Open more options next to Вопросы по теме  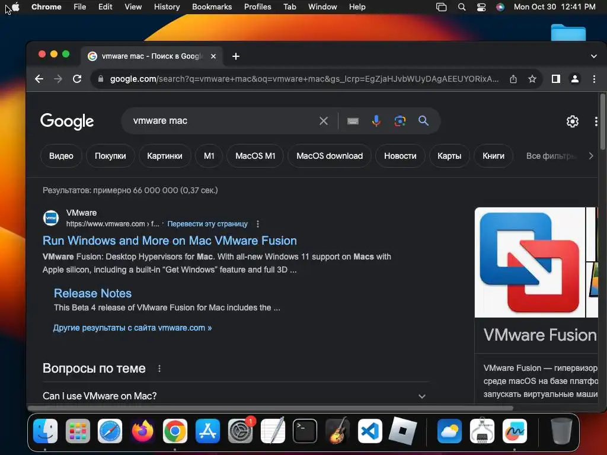pos(159,369)
